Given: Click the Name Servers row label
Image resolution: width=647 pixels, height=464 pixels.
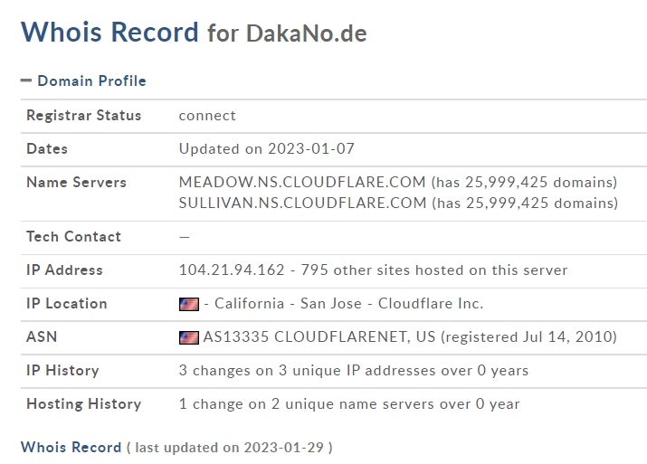Looking at the screenshot, I should point(76,183).
